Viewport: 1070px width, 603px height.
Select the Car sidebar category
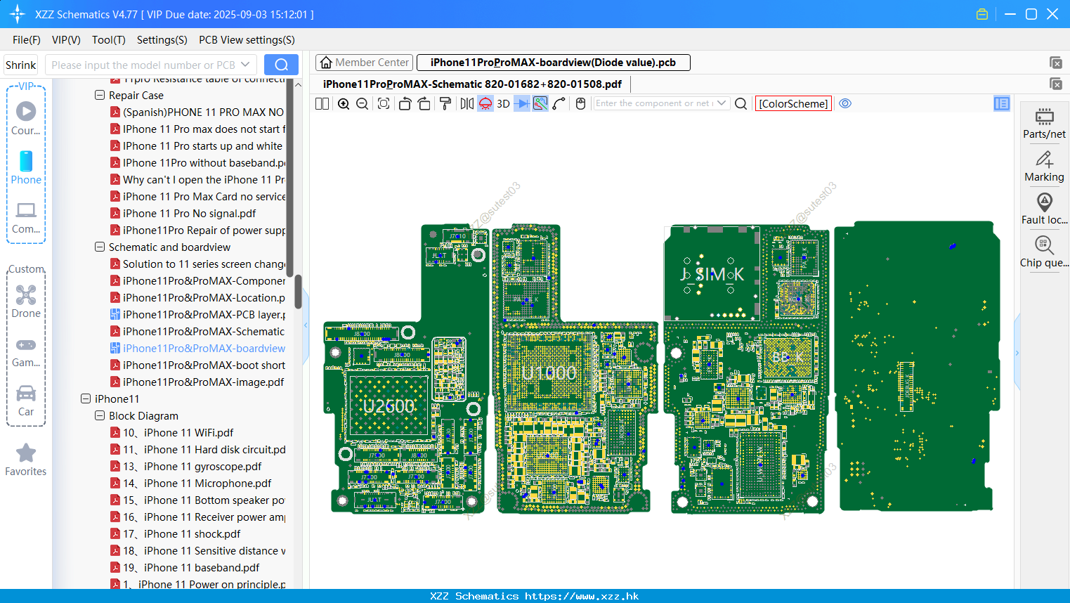(26, 400)
